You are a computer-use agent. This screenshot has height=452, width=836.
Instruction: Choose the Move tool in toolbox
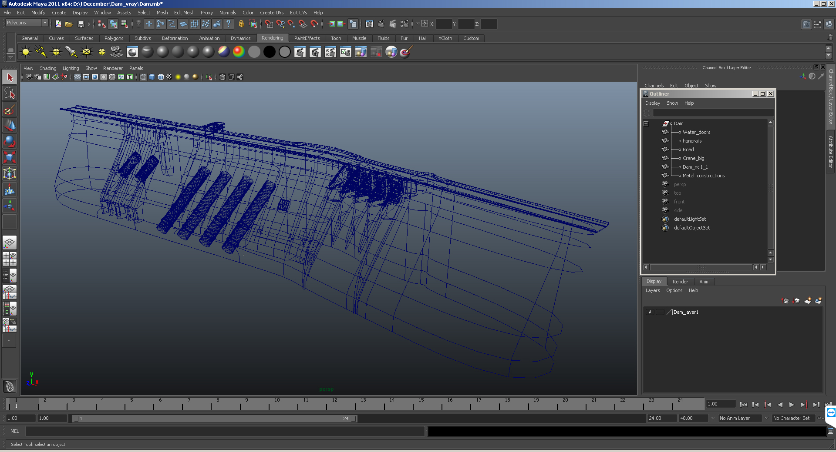click(10, 126)
